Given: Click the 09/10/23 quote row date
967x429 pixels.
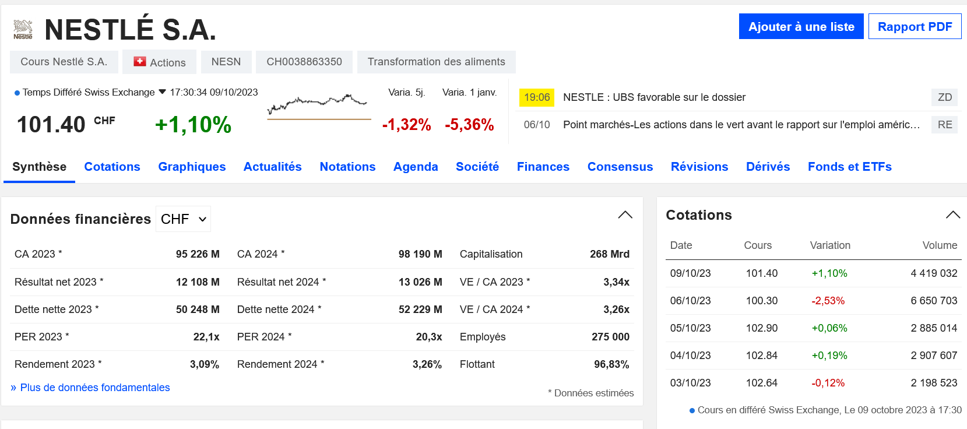Looking at the screenshot, I should [691, 273].
